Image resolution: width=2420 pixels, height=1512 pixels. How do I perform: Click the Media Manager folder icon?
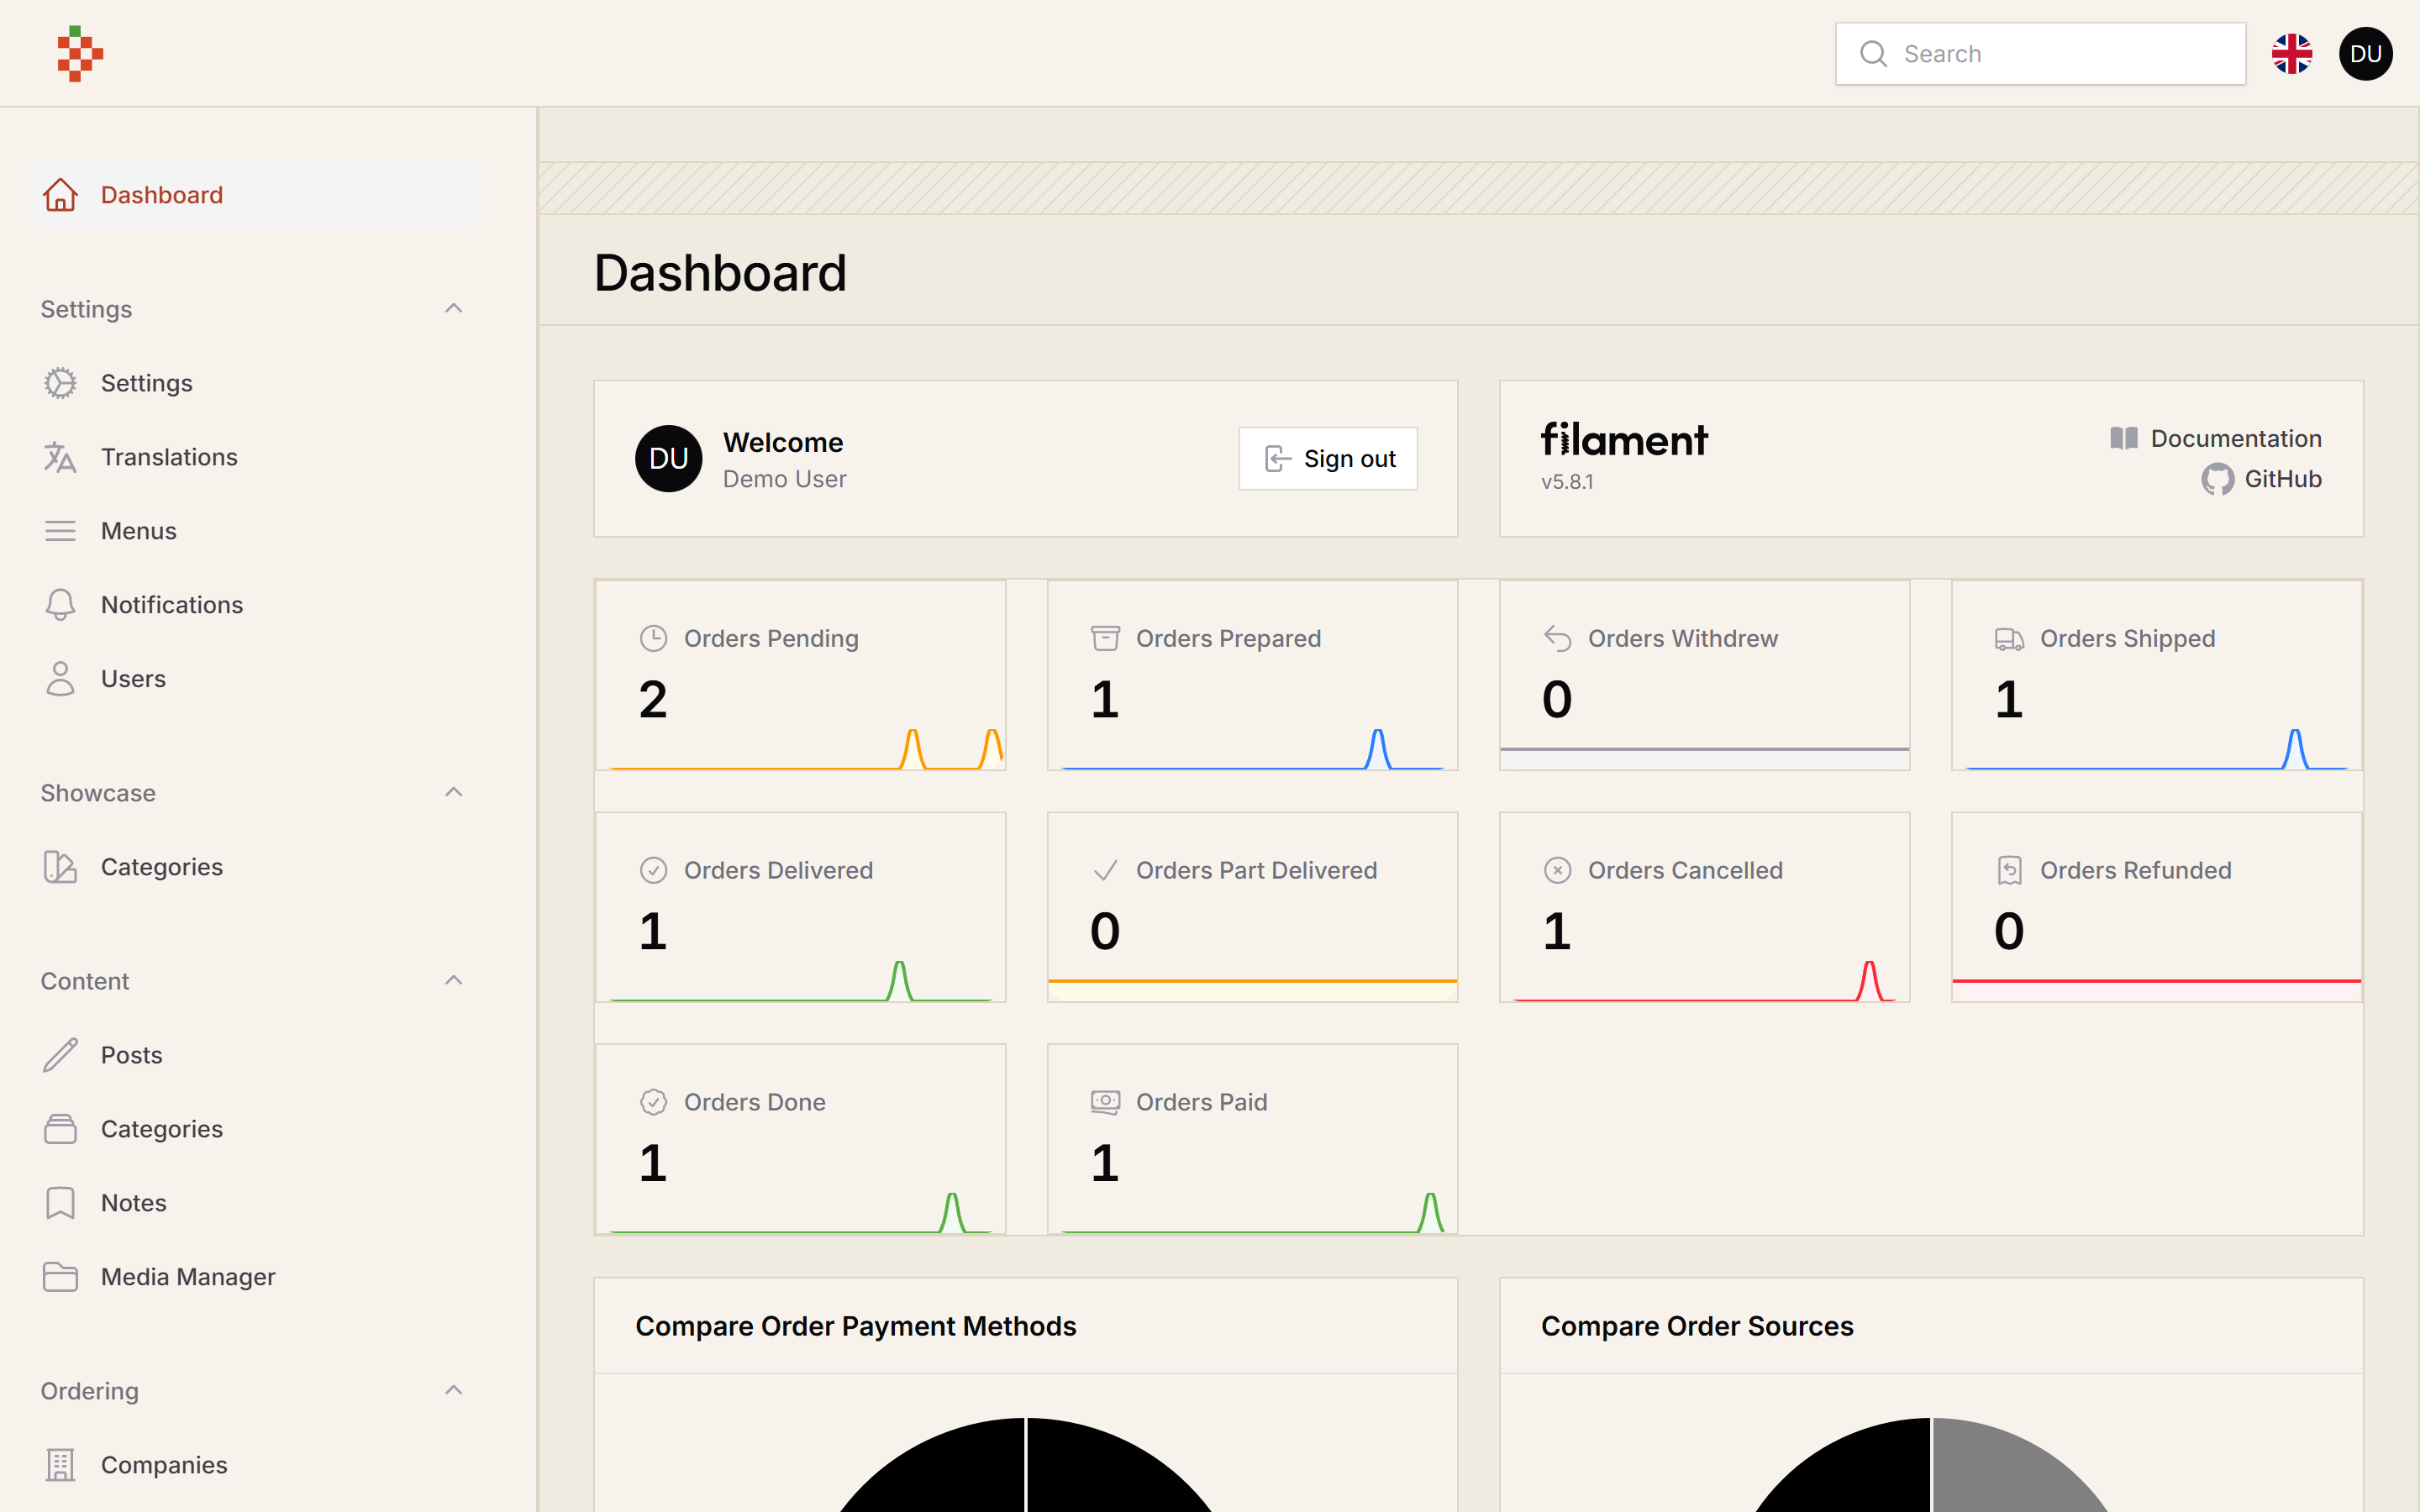coord(60,1277)
